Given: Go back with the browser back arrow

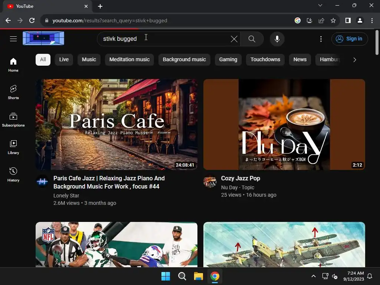Looking at the screenshot, I should (8, 20).
